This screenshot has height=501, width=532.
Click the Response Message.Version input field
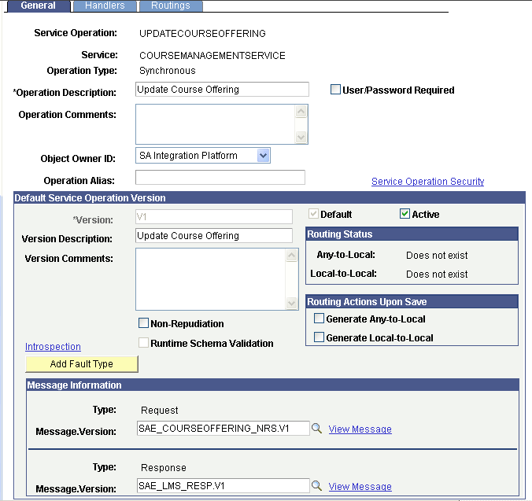(224, 486)
